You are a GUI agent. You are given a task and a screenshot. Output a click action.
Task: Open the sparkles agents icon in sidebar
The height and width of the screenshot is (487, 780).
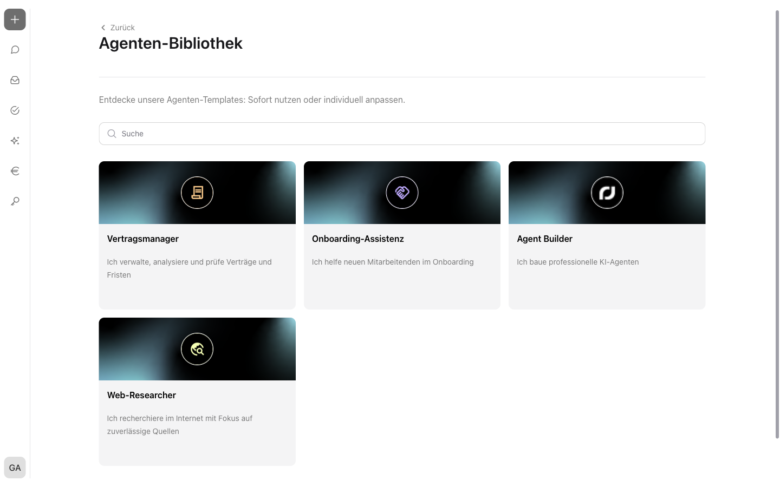(x=15, y=141)
